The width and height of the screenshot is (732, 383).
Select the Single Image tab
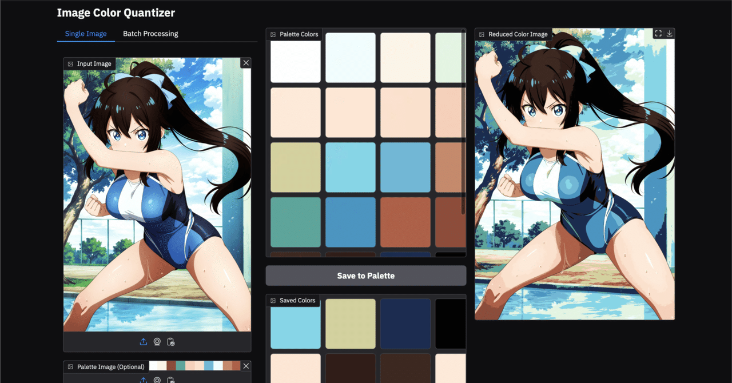[86, 33]
